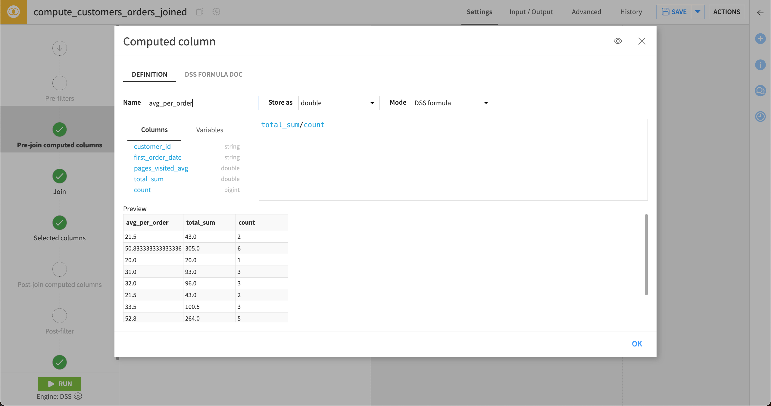Click the total_sum preview column header
The image size is (771, 406).
[209, 223]
